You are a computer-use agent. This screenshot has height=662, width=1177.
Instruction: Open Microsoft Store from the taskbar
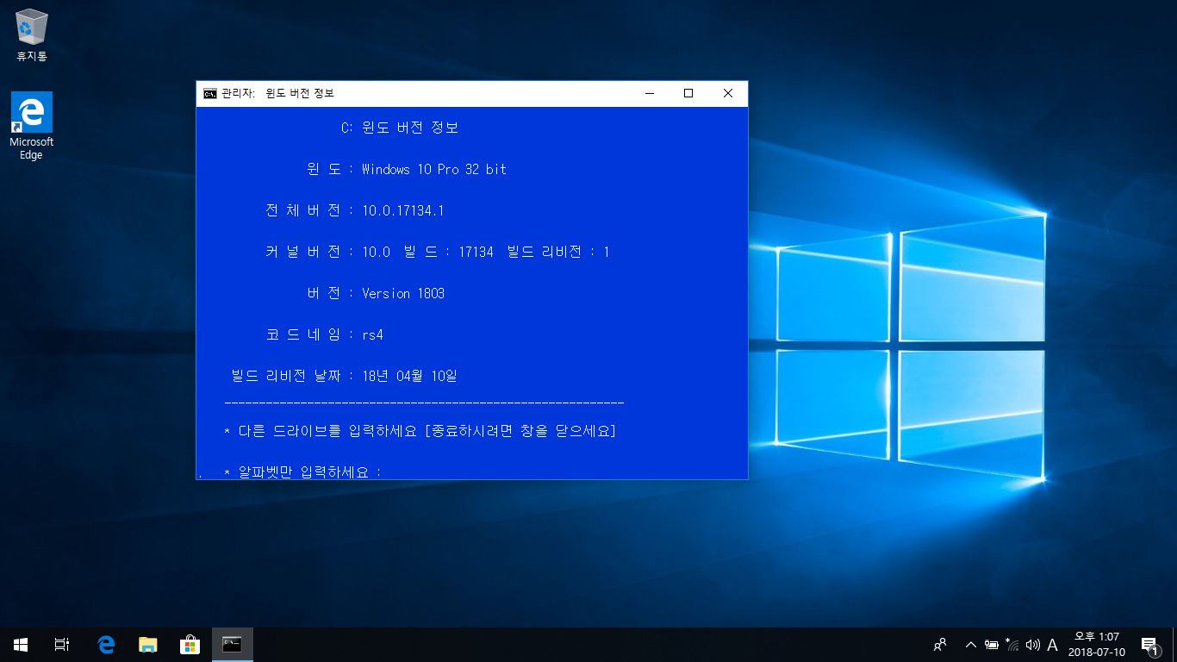pyautogui.click(x=190, y=645)
